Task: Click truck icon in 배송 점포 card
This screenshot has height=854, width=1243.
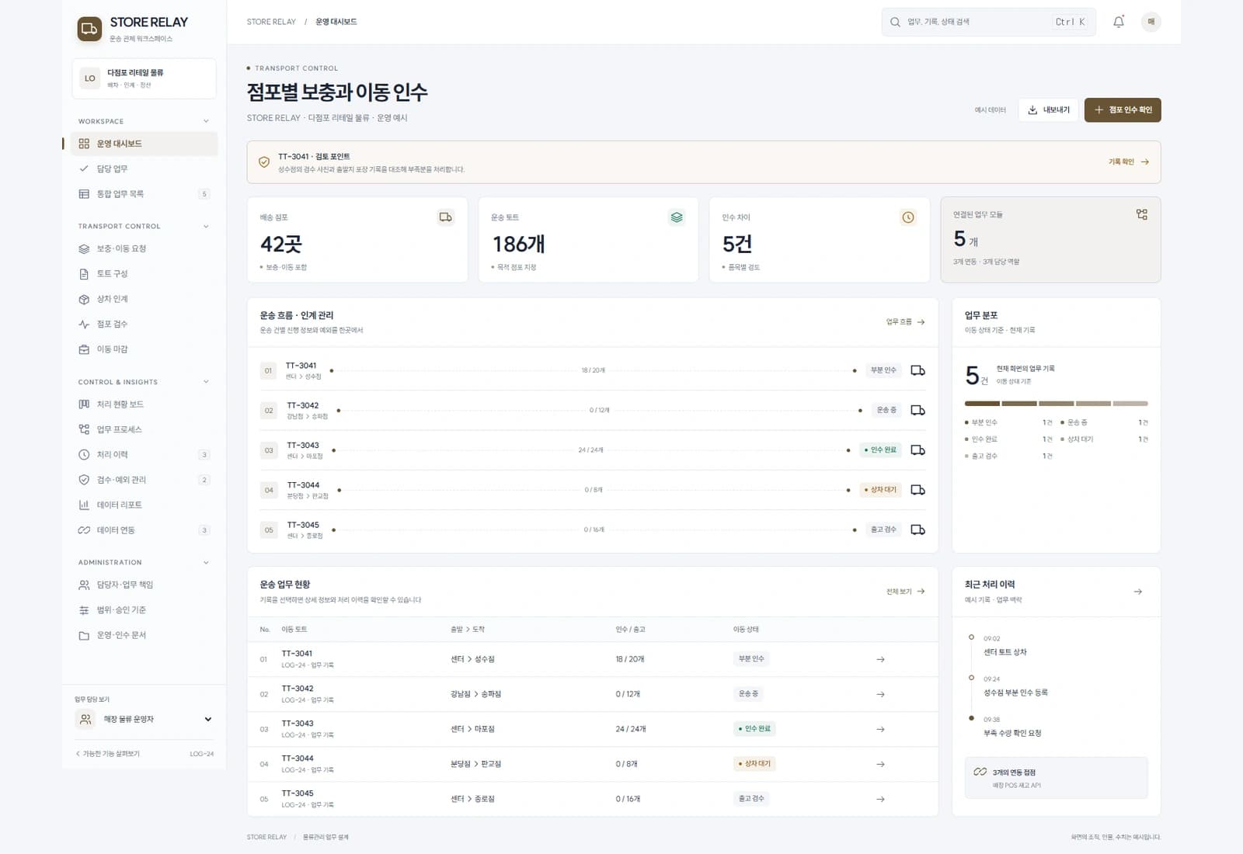Action: pyautogui.click(x=446, y=217)
